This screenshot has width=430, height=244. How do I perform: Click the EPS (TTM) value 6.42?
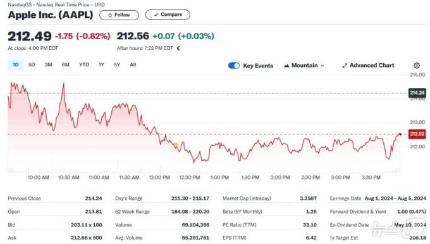tap(311, 238)
